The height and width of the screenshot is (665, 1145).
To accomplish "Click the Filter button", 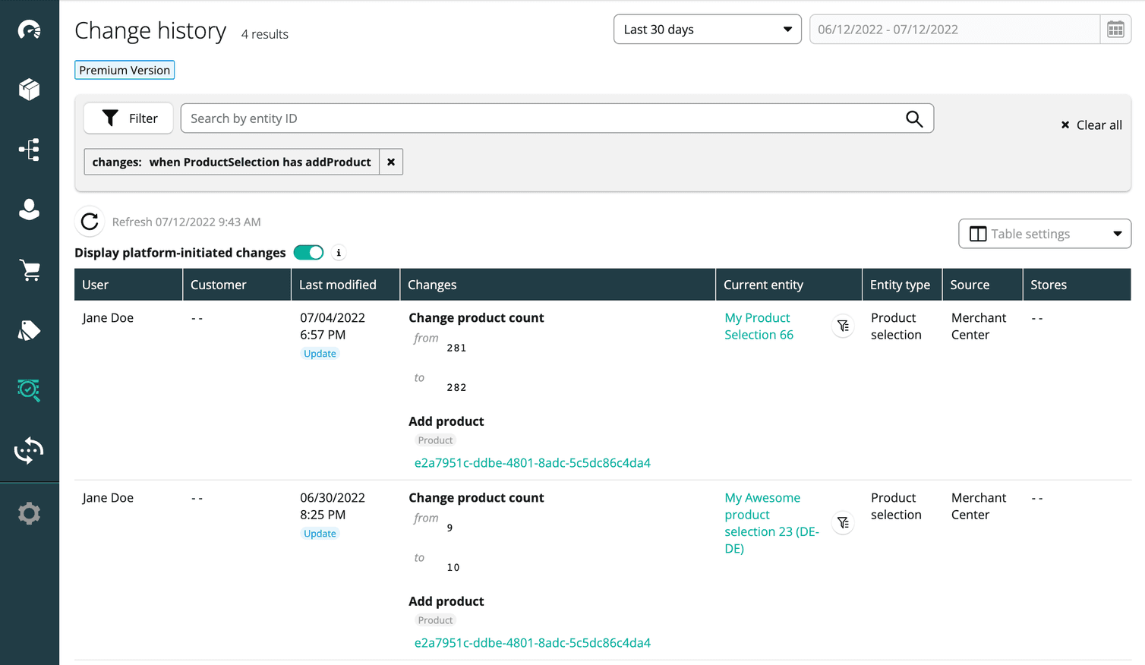I will tap(128, 118).
